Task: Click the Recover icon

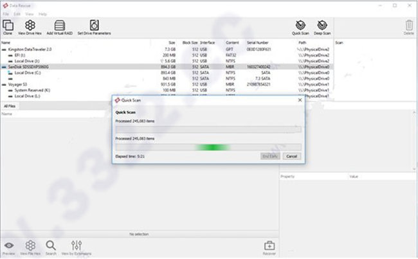Action: [269, 246]
